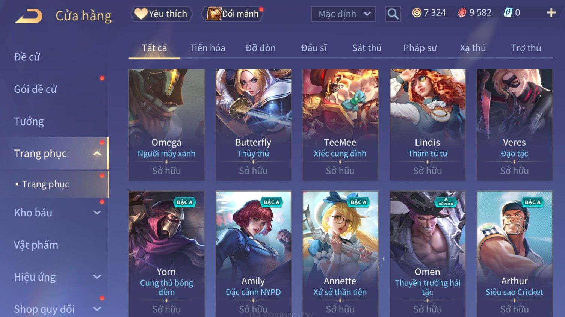
Task: Open the Mặc định sort dropdown
Action: pos(343,14)
